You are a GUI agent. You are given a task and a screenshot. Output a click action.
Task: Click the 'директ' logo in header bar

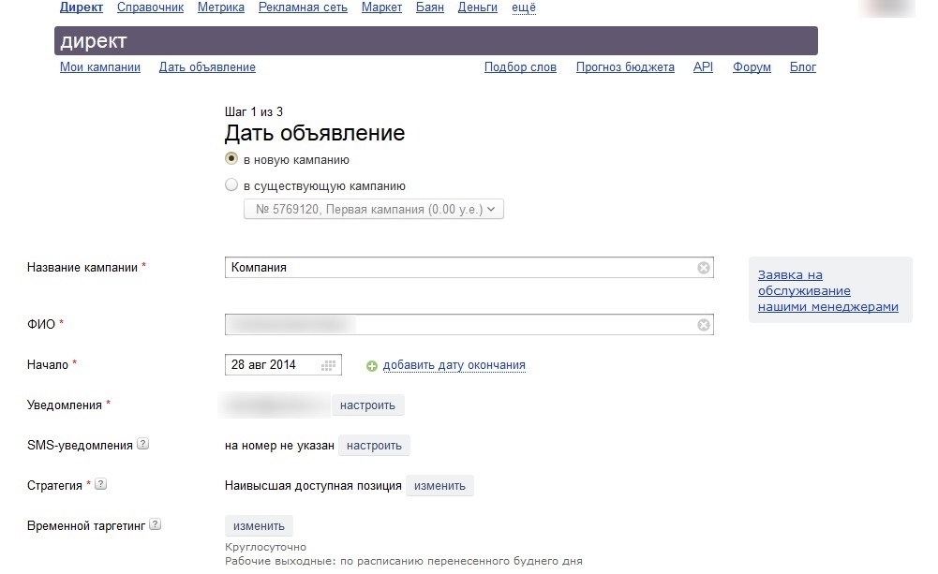click(x=94, y=40)
